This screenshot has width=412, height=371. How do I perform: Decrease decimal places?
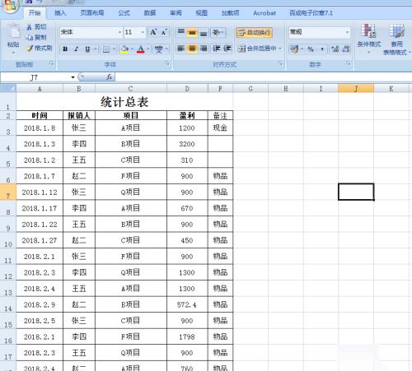(346, 49)
